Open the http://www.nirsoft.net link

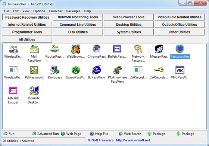pos(133,140)
